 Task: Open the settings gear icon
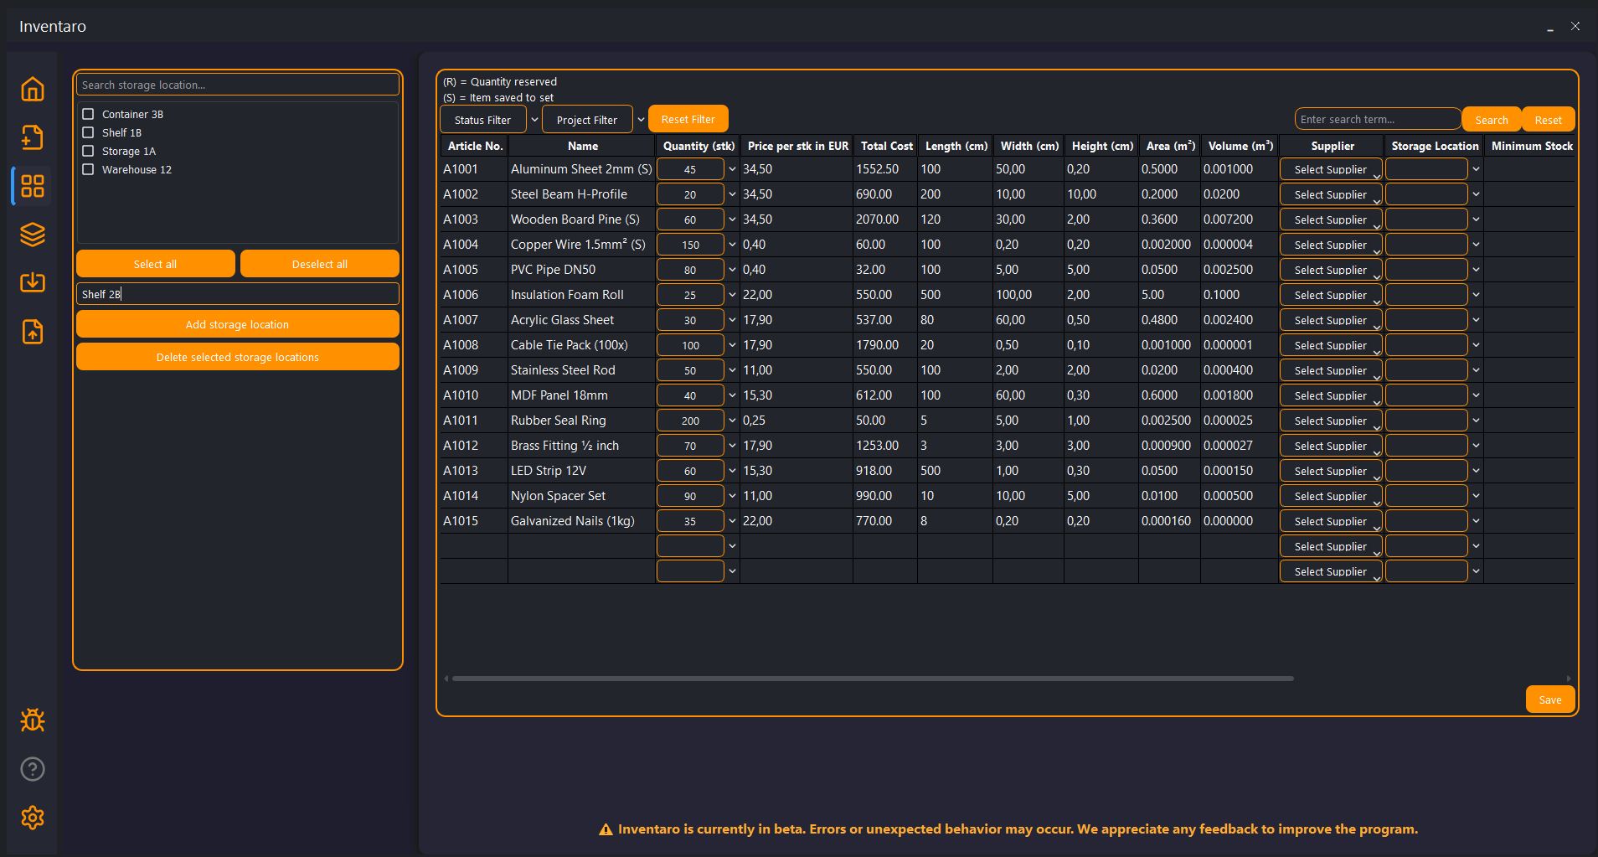pos(33,818)
